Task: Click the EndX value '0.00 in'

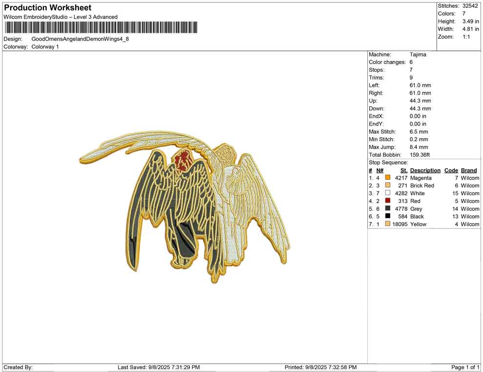Action: click(418, 116)
